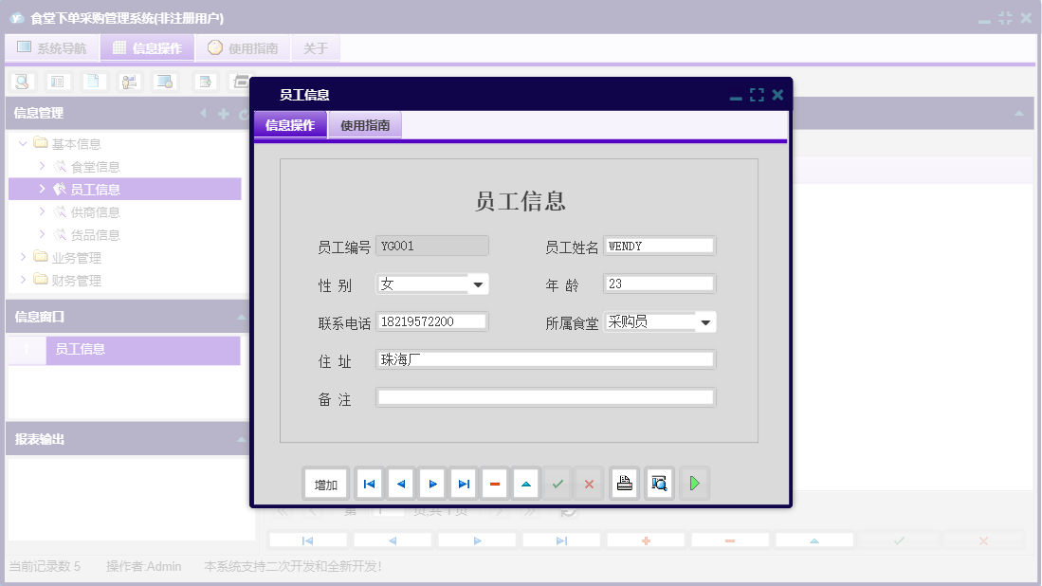Navigate to the first employee record

[x=369, y=483]
